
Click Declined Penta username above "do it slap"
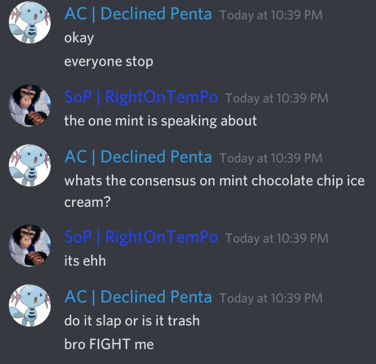pyautogui.click(x=138, y=297)
